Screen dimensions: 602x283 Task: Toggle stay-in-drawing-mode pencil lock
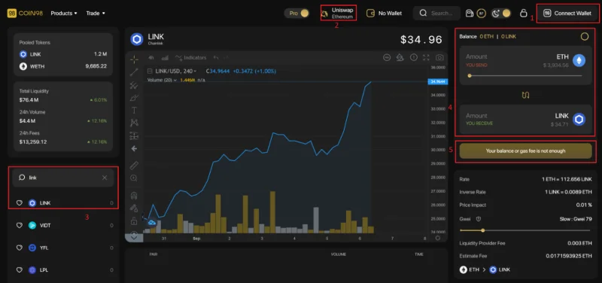click(134, 208)
